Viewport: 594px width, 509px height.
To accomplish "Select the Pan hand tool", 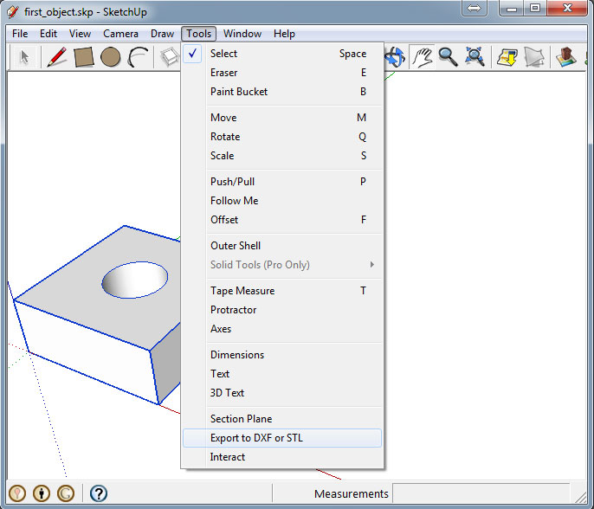I will (422, 57).
